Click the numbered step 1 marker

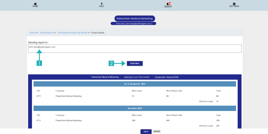coord(39,63)
